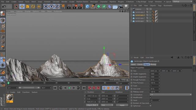Click the Undo arrow icon
This screenshot has width=196, height=110.
click(x=4, y=6)
